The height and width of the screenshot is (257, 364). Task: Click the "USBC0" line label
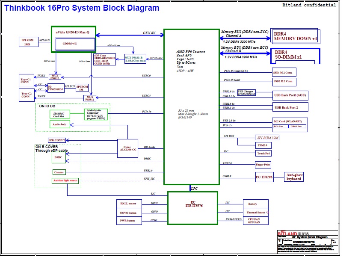[146, 76]
